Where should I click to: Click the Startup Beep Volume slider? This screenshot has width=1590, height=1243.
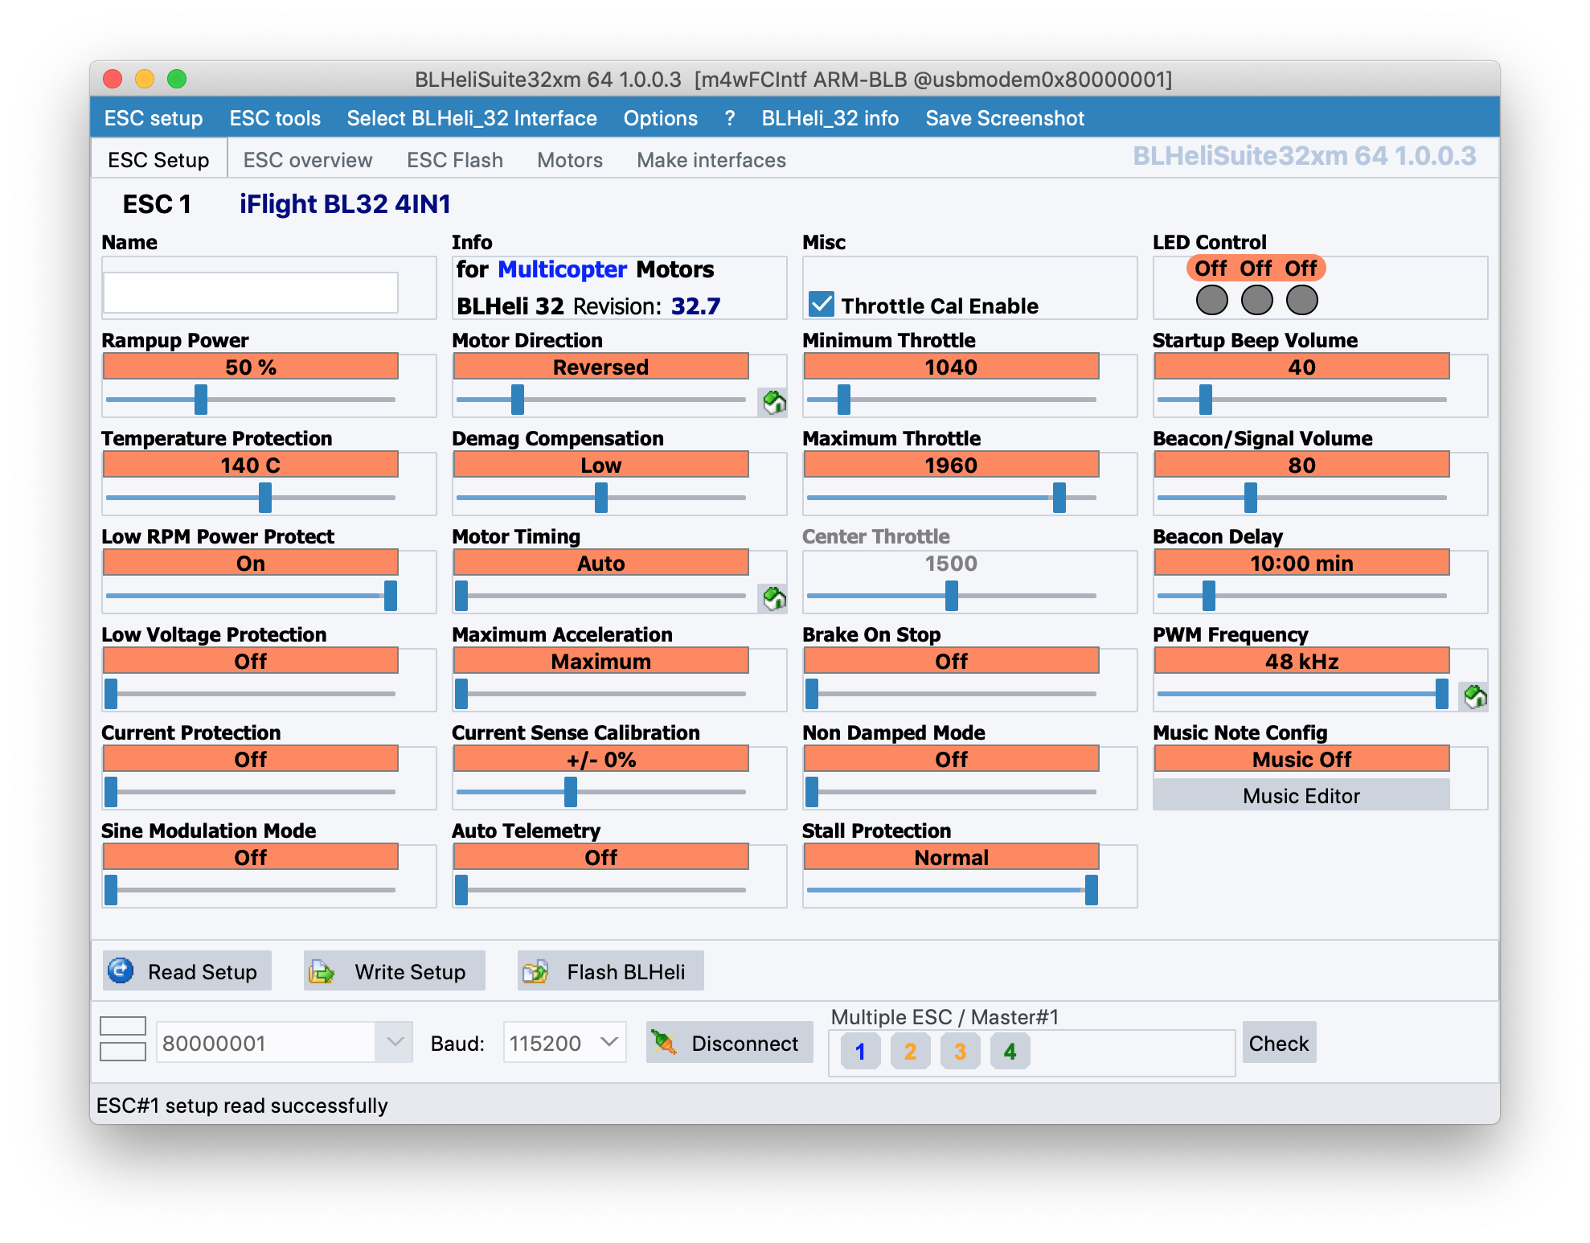(x=1302, y=400)
